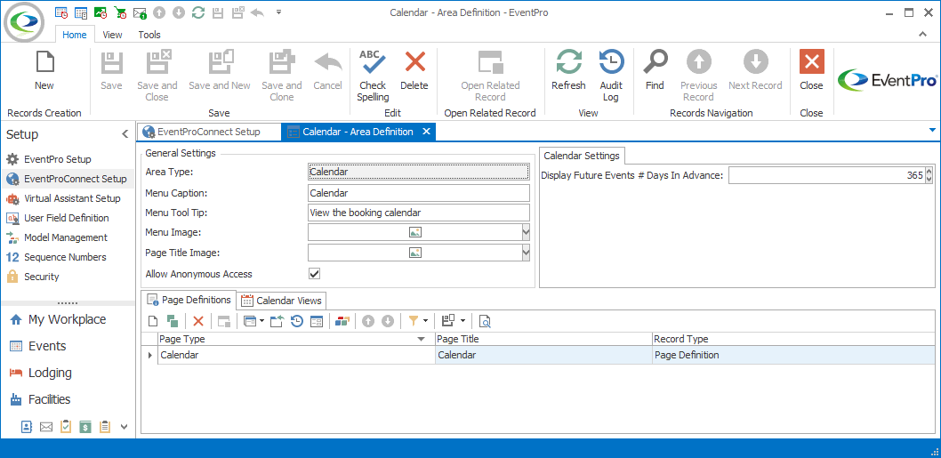The height and width of the screenshot is (458, 941).
Task: Click the form layout icon in grid toolbar
Action: (317, 322)
